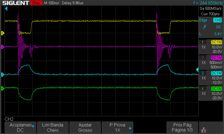Click the cyan trigger level arrow on right edge

[197, 70]
